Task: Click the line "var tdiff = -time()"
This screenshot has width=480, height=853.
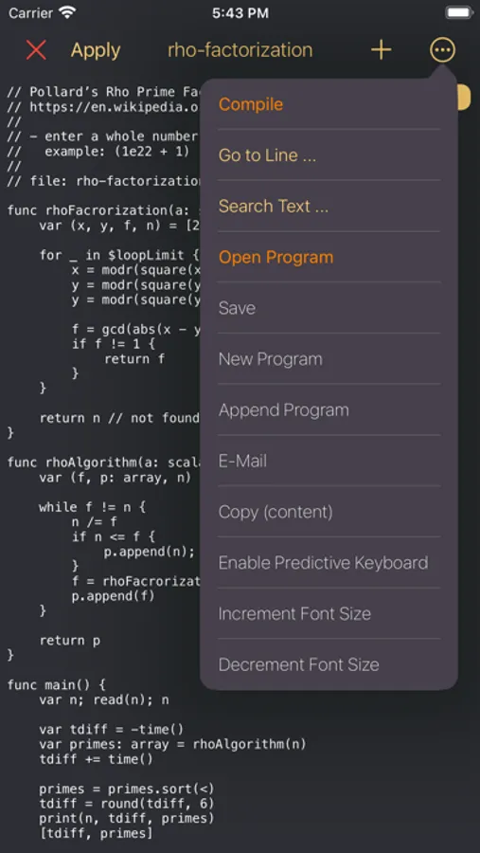Action: (x=112, y=729)
